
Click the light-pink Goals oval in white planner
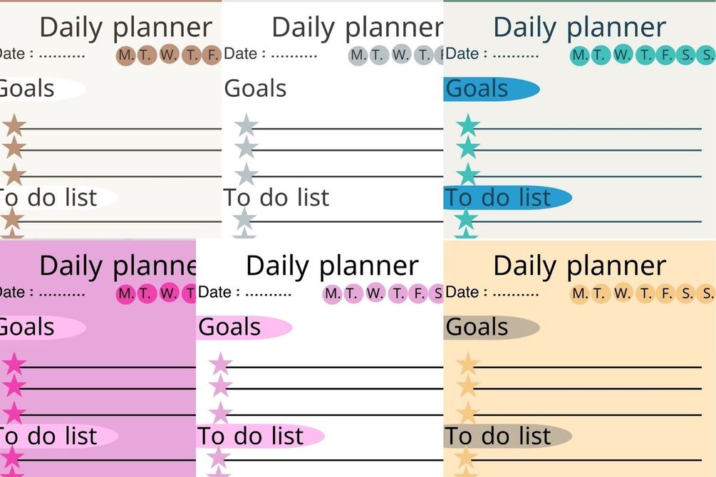point(244,327)
